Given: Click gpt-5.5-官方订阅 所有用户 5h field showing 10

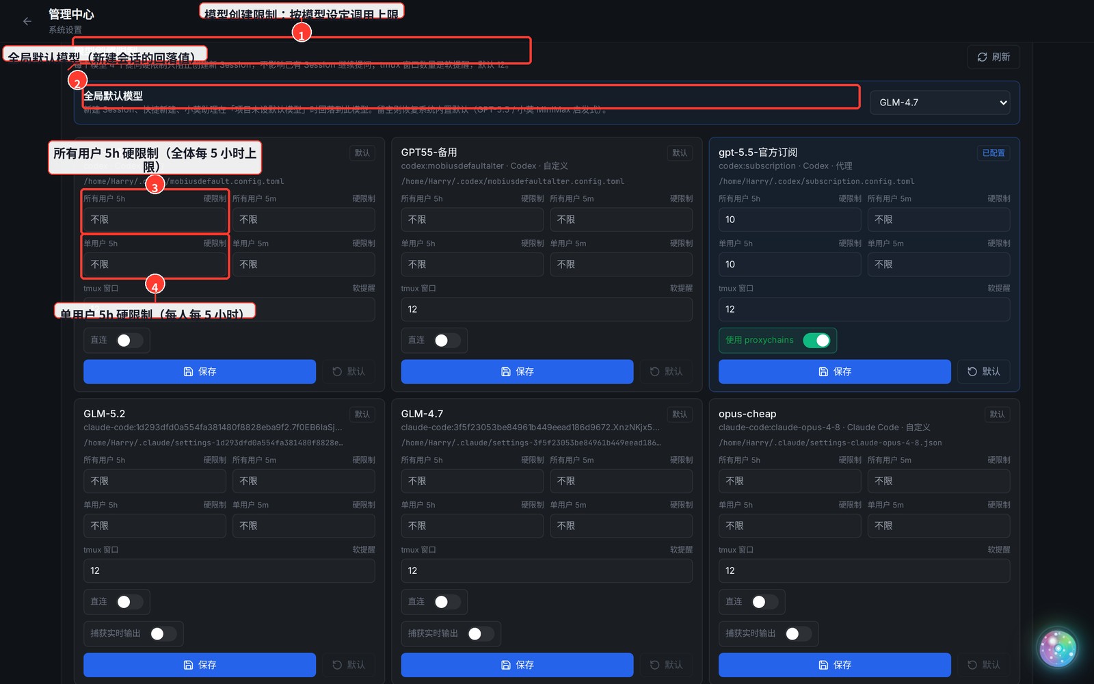Looking at the screenshot, I should 790,220.
